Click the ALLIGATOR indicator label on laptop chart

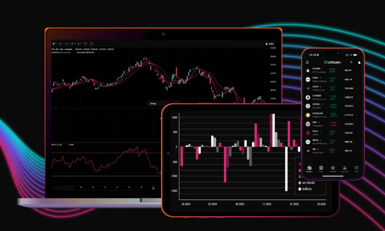click(x=61, y=52)
